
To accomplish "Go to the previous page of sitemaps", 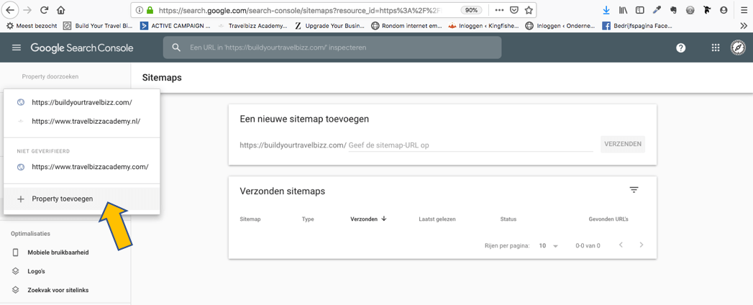I will click(x=621, y=245).
